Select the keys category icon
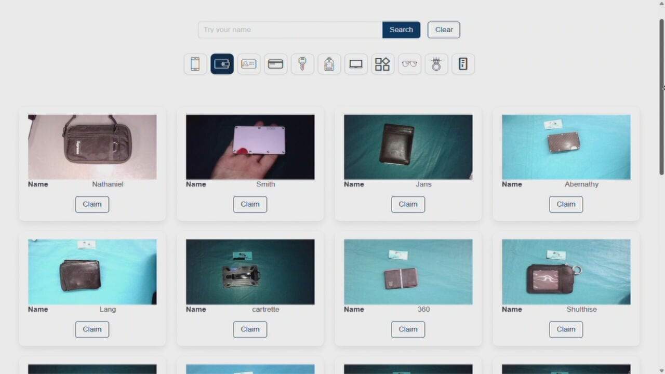Image resolution: width=665 pixels, height=374 pixels. tap(302, 64)
